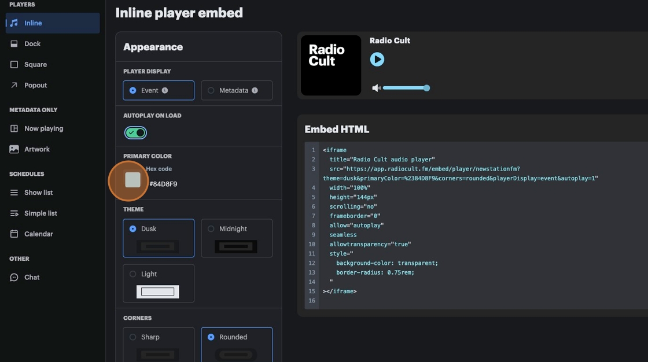Viewport: 648px width, 362px height.
Task: Click the Calendar icon in sidebar
Action: coord(14,234)
